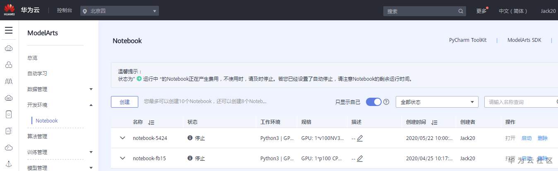Toggle the 只显示自己 switch
The image size is (558, 171).
[373, 102]
